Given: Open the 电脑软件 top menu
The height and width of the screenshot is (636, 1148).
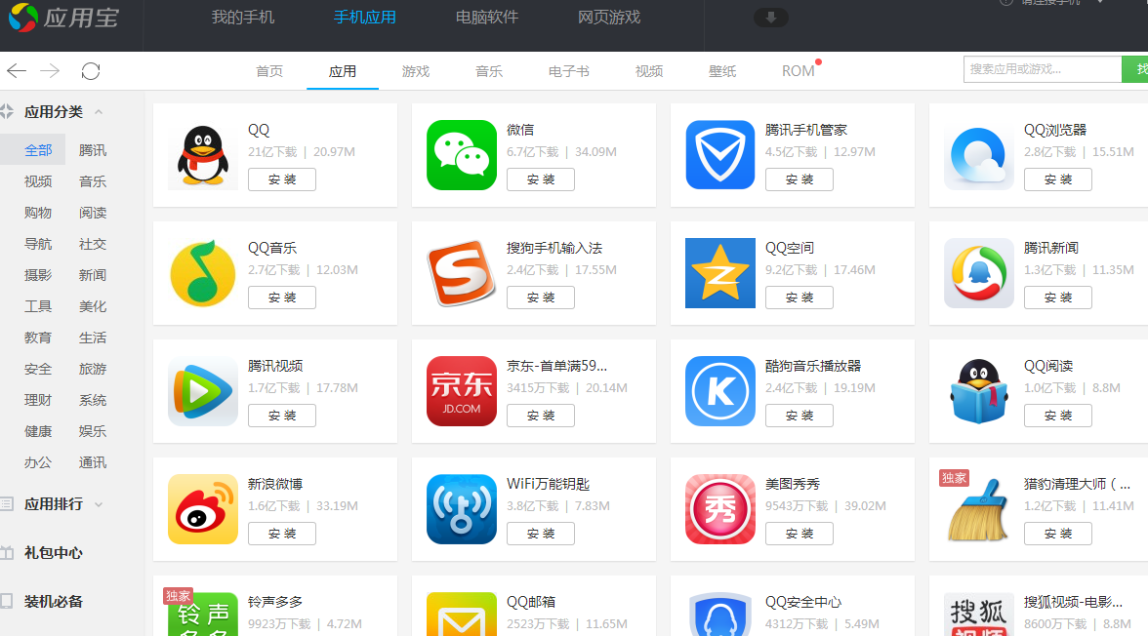Looking at the screenshot, I should point(487,17).
